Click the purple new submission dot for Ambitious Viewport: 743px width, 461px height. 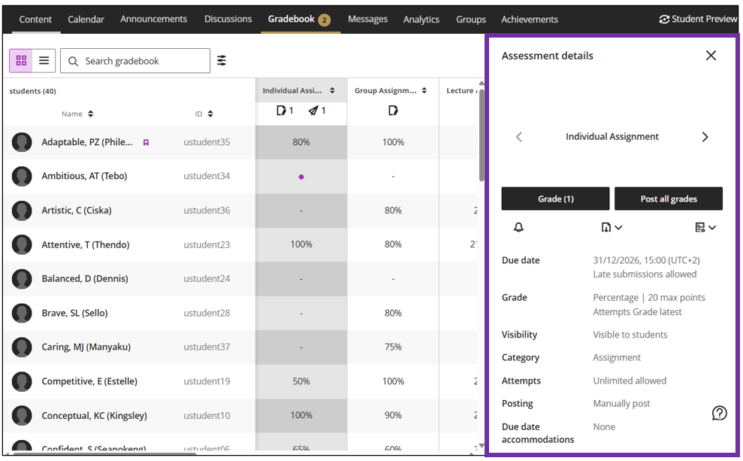[301, 177]
